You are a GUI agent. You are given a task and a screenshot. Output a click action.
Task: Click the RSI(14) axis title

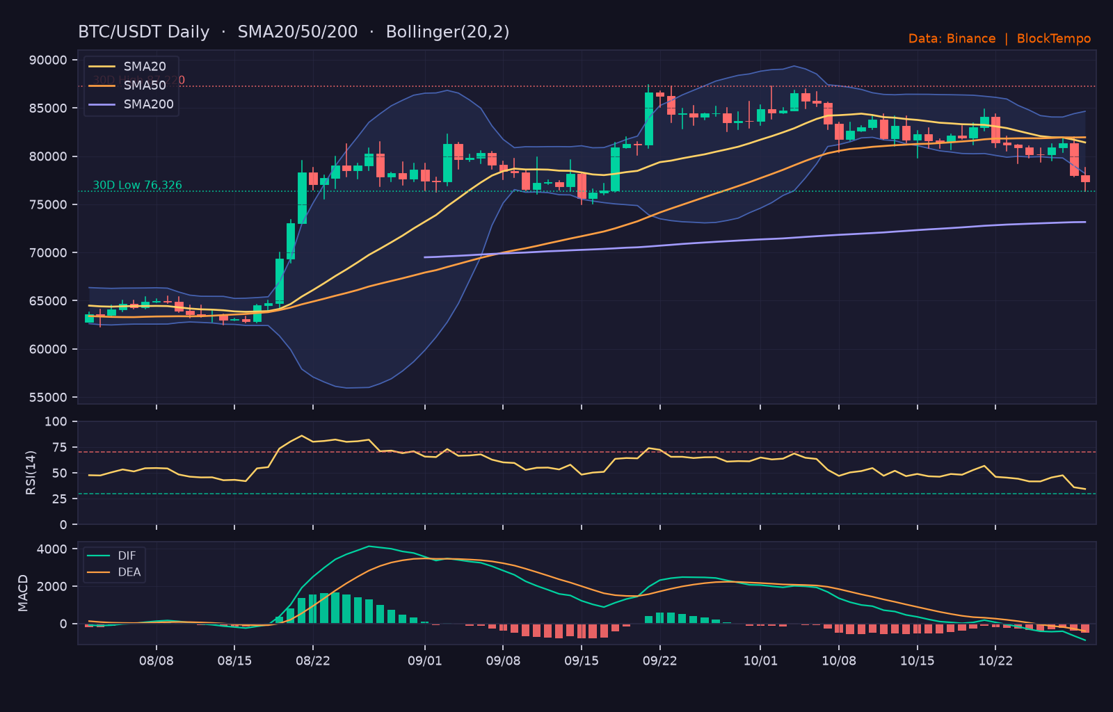tap(31, 473)
